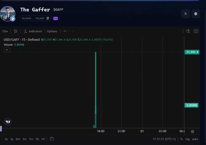Click the 0.85998 volume axis label

[192, 105]
